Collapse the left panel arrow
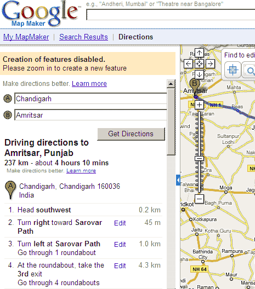Viewport: 255px width, 289px height. (x=178, y=180)
